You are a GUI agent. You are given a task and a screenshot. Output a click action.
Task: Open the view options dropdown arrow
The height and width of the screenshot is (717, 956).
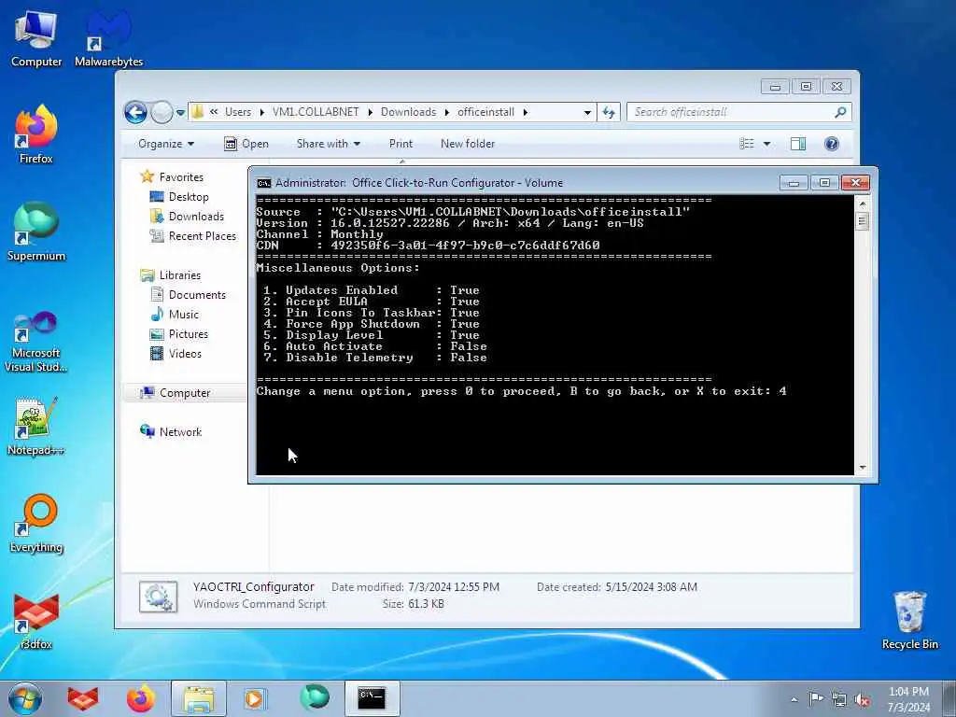click(767, 144)
